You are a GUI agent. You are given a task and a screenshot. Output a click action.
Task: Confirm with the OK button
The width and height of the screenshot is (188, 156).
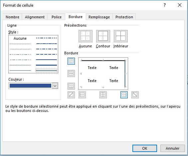[145, 148]
